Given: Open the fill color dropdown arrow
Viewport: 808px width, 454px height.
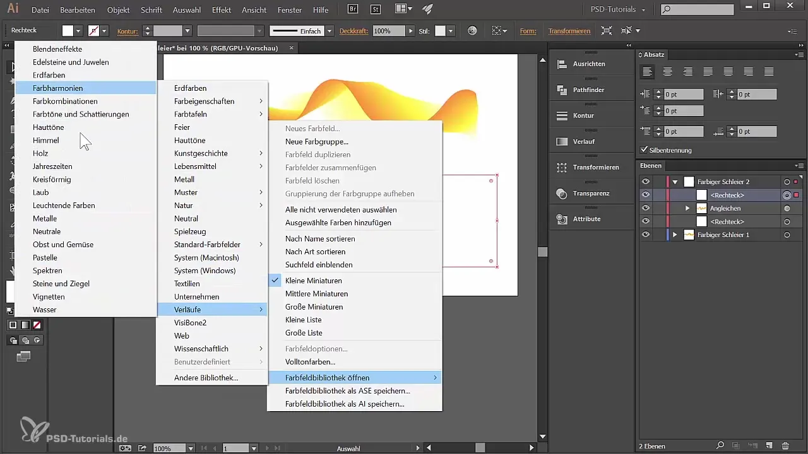Looking at the screenshot, I should coord(79,31).
